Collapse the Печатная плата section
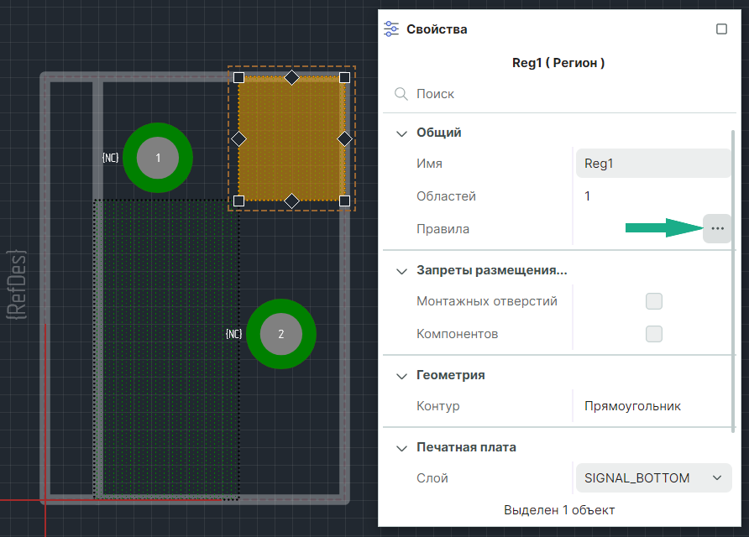This screenshot has width=749, height=537. 401,447
